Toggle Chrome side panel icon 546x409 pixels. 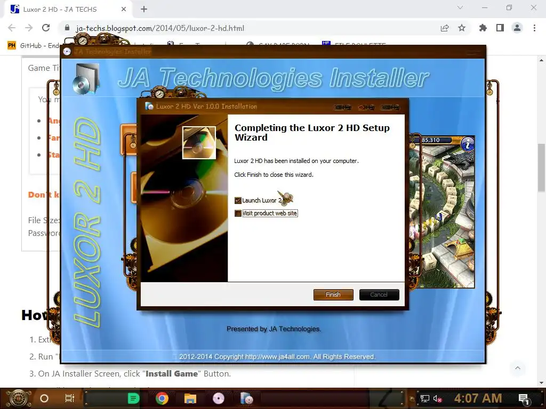point(500,28)
